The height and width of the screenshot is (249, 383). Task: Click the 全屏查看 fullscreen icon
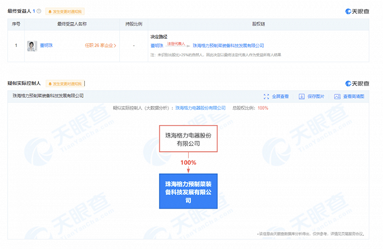(x=266, y=97)
